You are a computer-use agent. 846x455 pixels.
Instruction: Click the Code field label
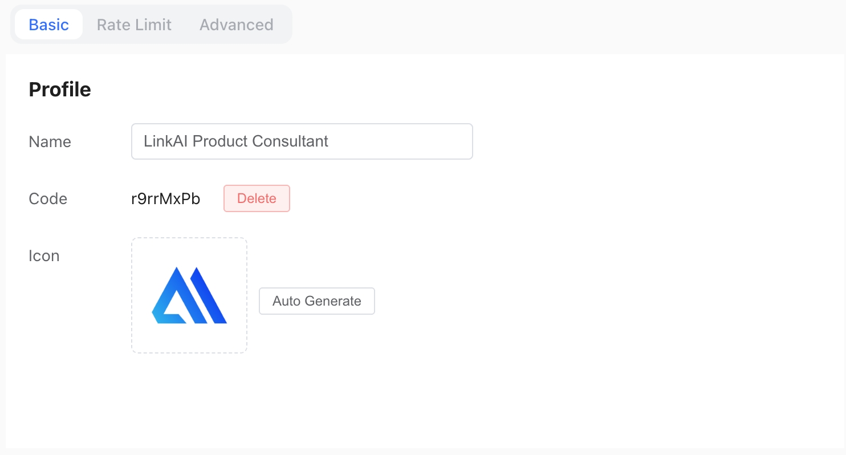(48, 198)
